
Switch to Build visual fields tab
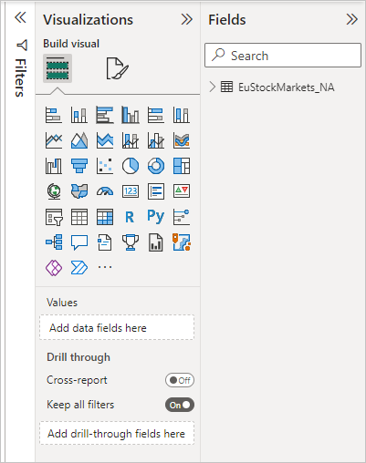[x=58, y=68]
